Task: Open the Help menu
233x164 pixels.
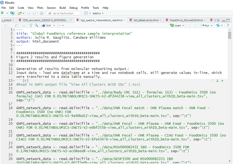Action: pos(105,8)
